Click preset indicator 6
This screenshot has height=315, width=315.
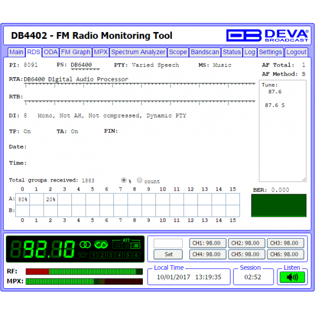[136, 255]
